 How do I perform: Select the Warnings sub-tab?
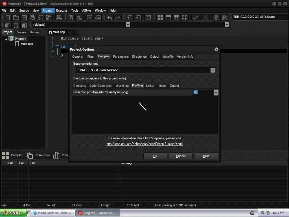pyautogui.click(x=122, y=86)
